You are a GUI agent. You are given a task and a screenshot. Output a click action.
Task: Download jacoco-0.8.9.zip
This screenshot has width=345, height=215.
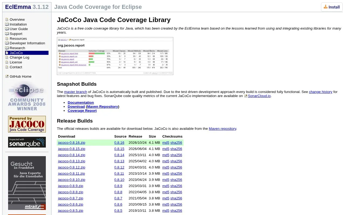tap(71, 186)
